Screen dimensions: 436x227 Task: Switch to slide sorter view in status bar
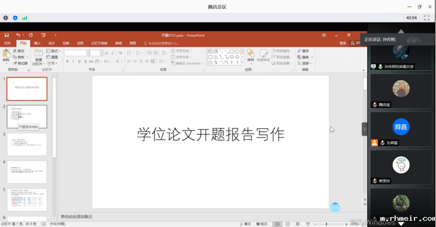pos(288,224)
